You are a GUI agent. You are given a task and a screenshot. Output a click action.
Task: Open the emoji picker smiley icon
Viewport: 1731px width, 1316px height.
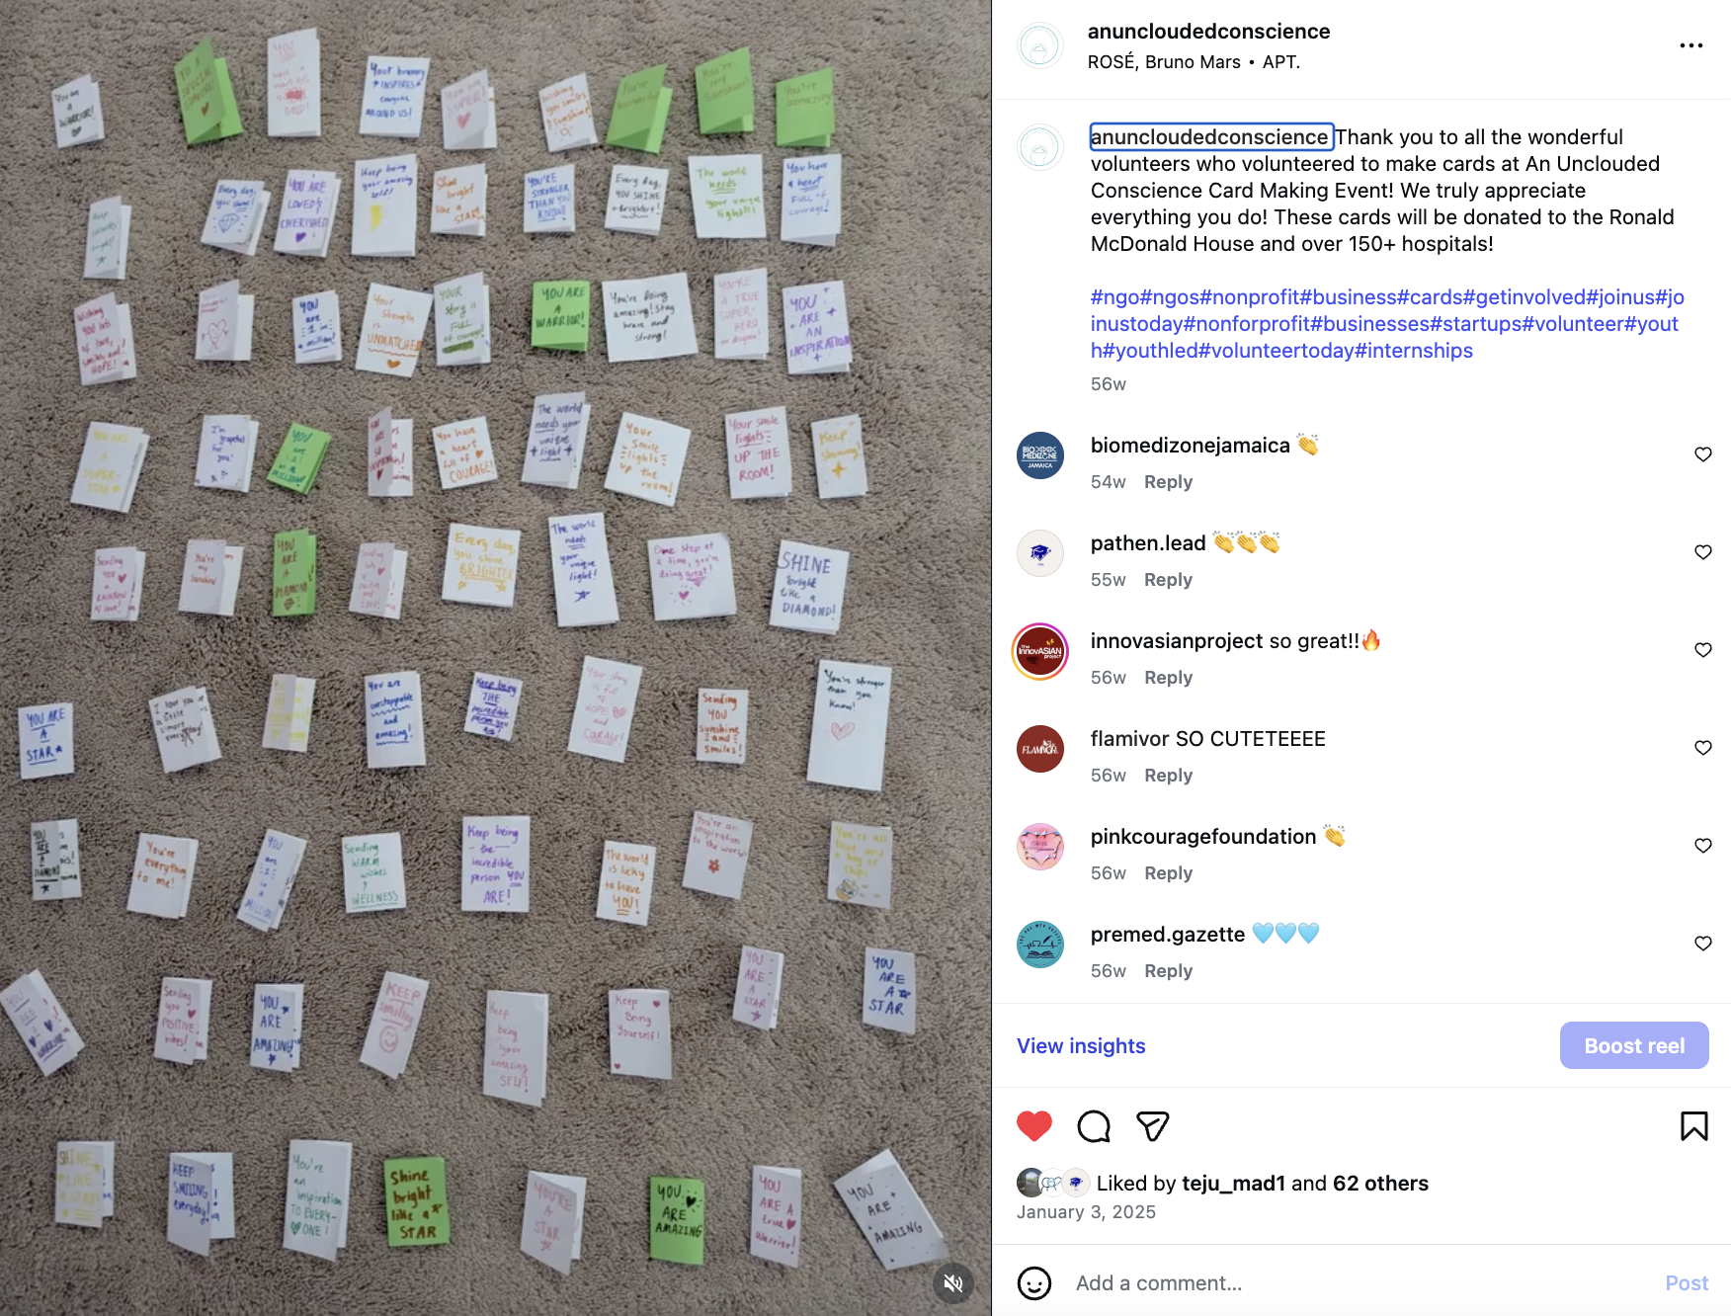coord(1034,1283)
